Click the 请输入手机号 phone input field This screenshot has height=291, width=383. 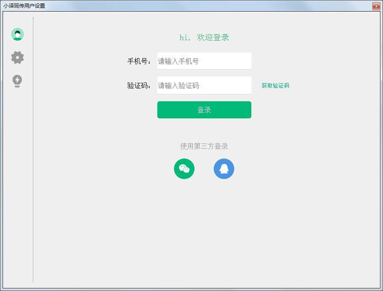tap(204, 61)
